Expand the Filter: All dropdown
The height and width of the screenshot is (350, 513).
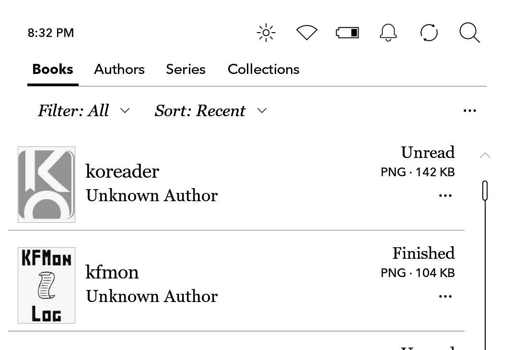pyautogui.click(x=84, y=111)
